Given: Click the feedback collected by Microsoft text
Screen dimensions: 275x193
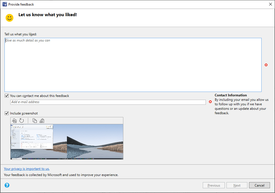Looking at the screenshot, I should coord(61,175).
